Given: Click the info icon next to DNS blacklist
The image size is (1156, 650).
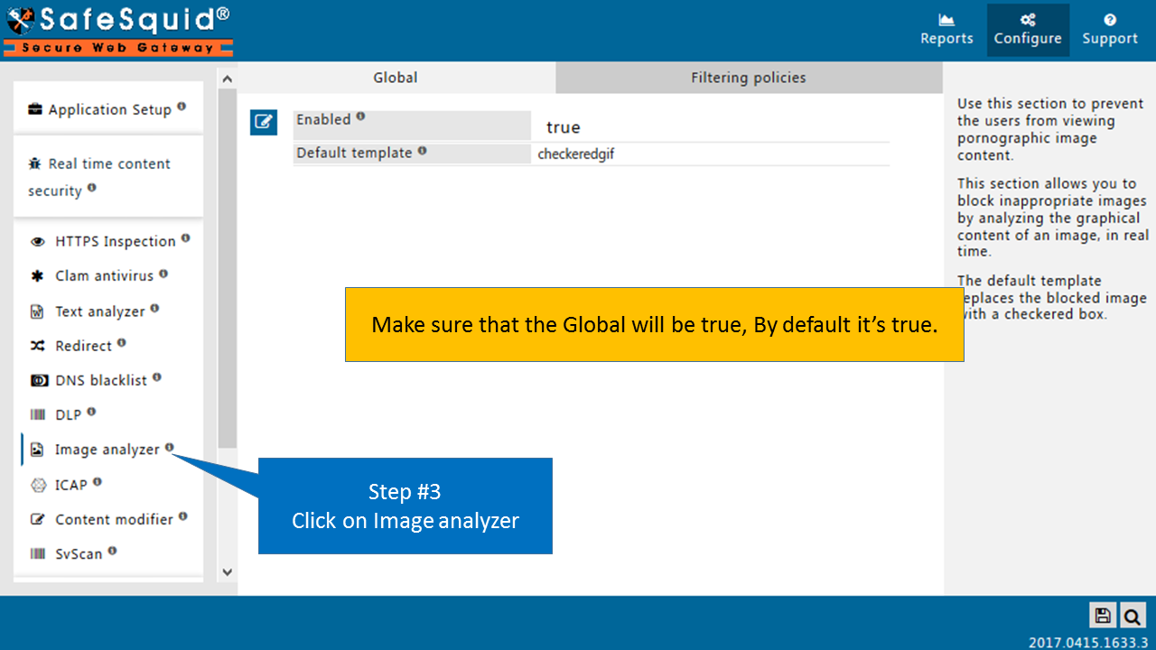Looking at the screenshot, I should tap(157, 376).
